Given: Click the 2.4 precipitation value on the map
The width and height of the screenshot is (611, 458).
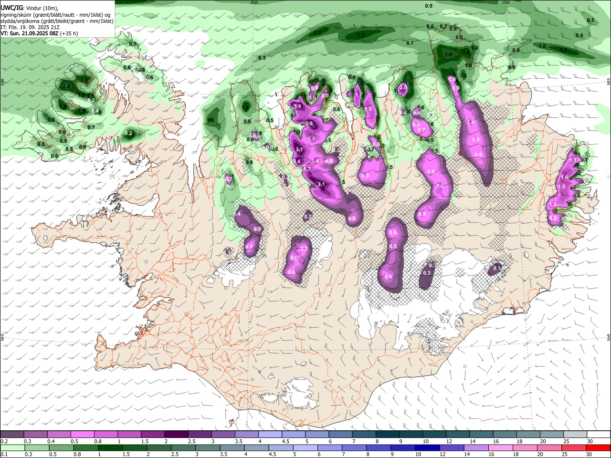Looking at the screenshot, I should 66,86.
